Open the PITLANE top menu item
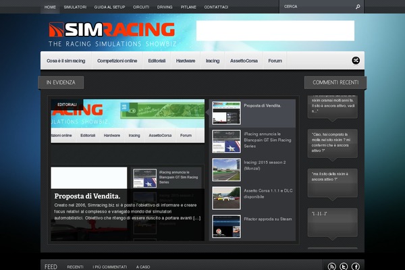This screenshot has height=270, width=405. 188,7
